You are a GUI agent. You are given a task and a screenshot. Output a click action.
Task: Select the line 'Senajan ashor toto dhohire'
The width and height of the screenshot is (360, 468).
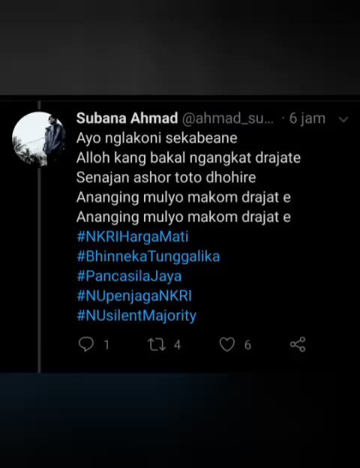coord(166,178)
